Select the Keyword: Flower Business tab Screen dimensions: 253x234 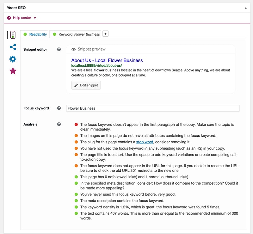(75, 34)
